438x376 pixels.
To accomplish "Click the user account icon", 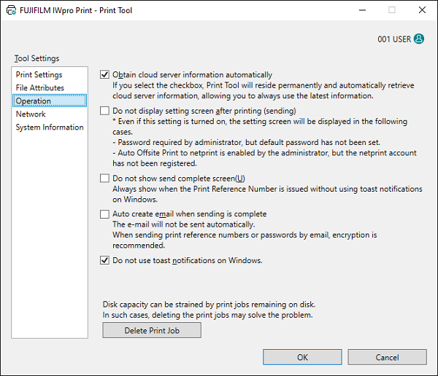I will coord(418,39).
